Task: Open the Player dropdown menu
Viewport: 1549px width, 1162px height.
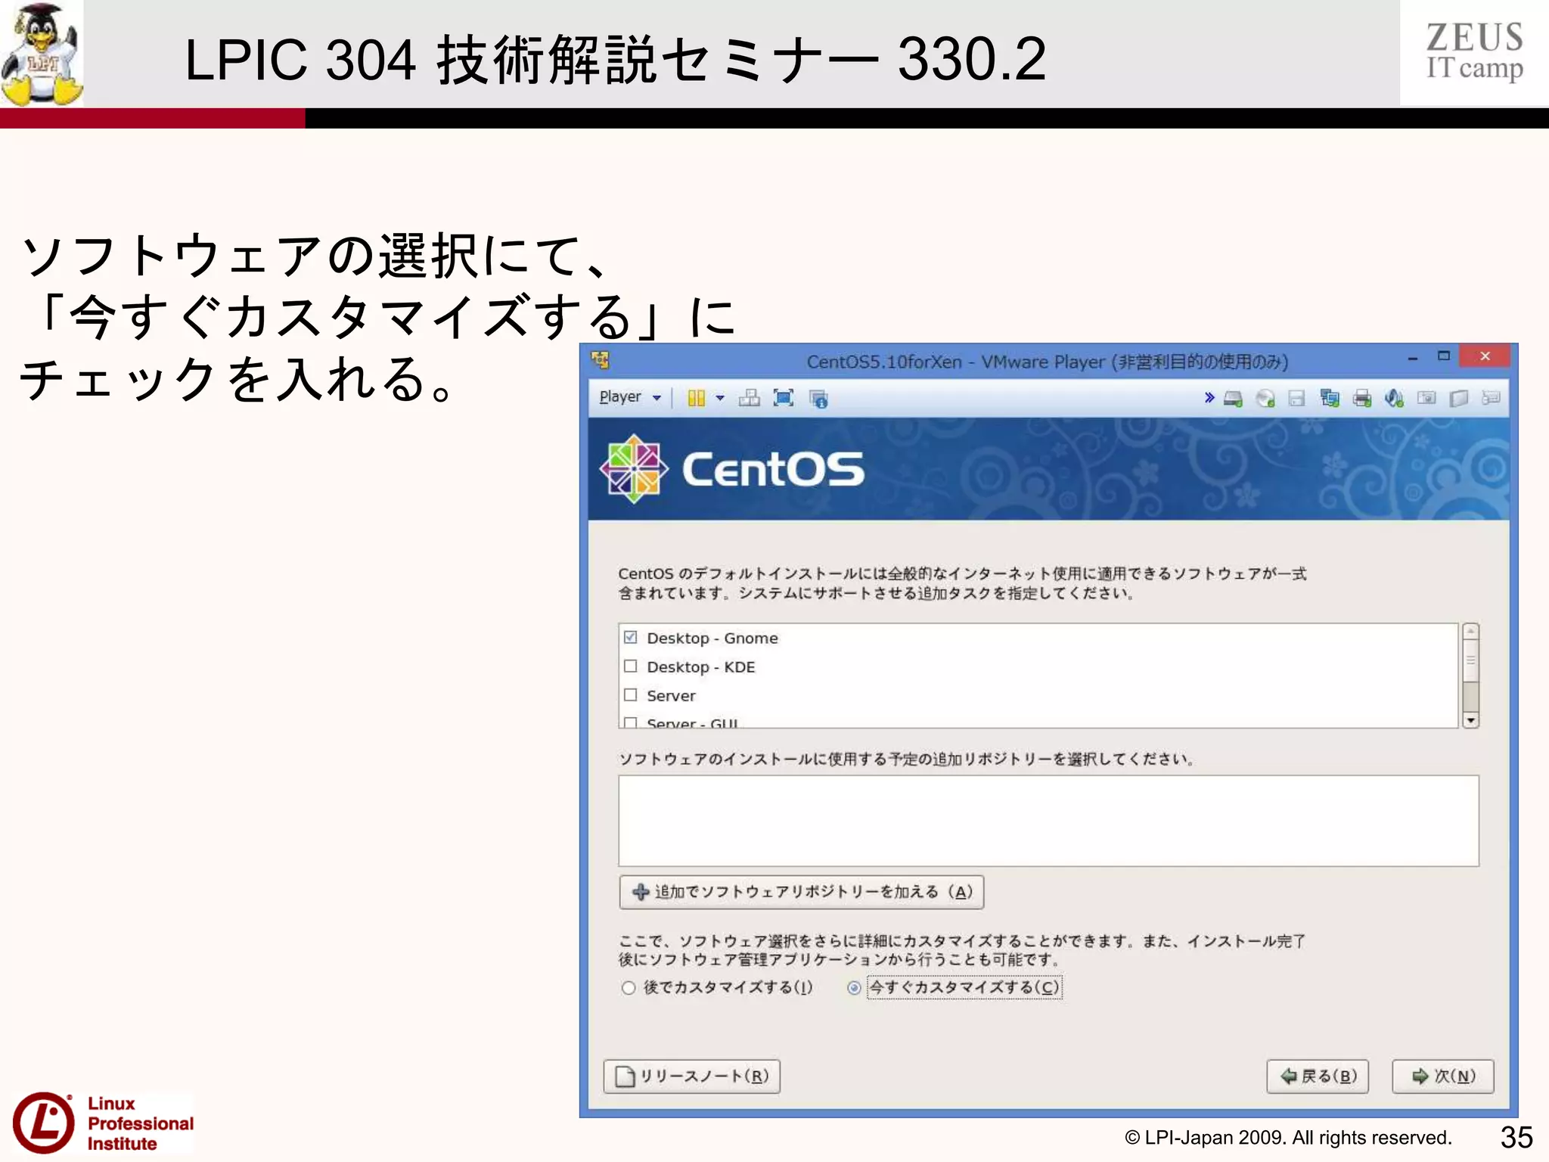Action: (629, 397)
